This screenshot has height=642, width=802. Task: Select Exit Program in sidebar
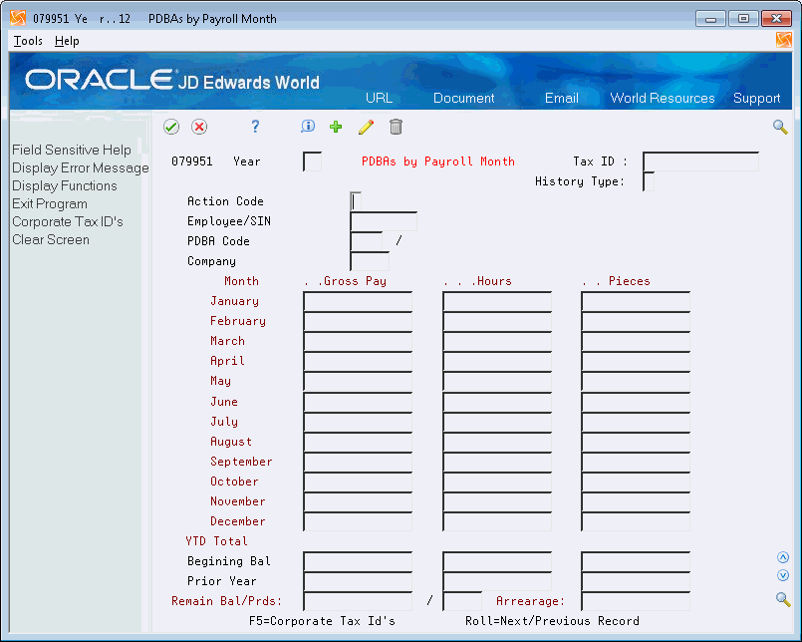tap(50, 203)
